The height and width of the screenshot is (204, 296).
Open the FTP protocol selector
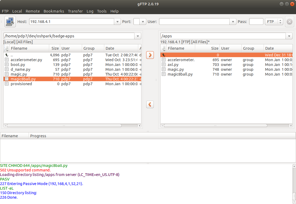[274, 22]
